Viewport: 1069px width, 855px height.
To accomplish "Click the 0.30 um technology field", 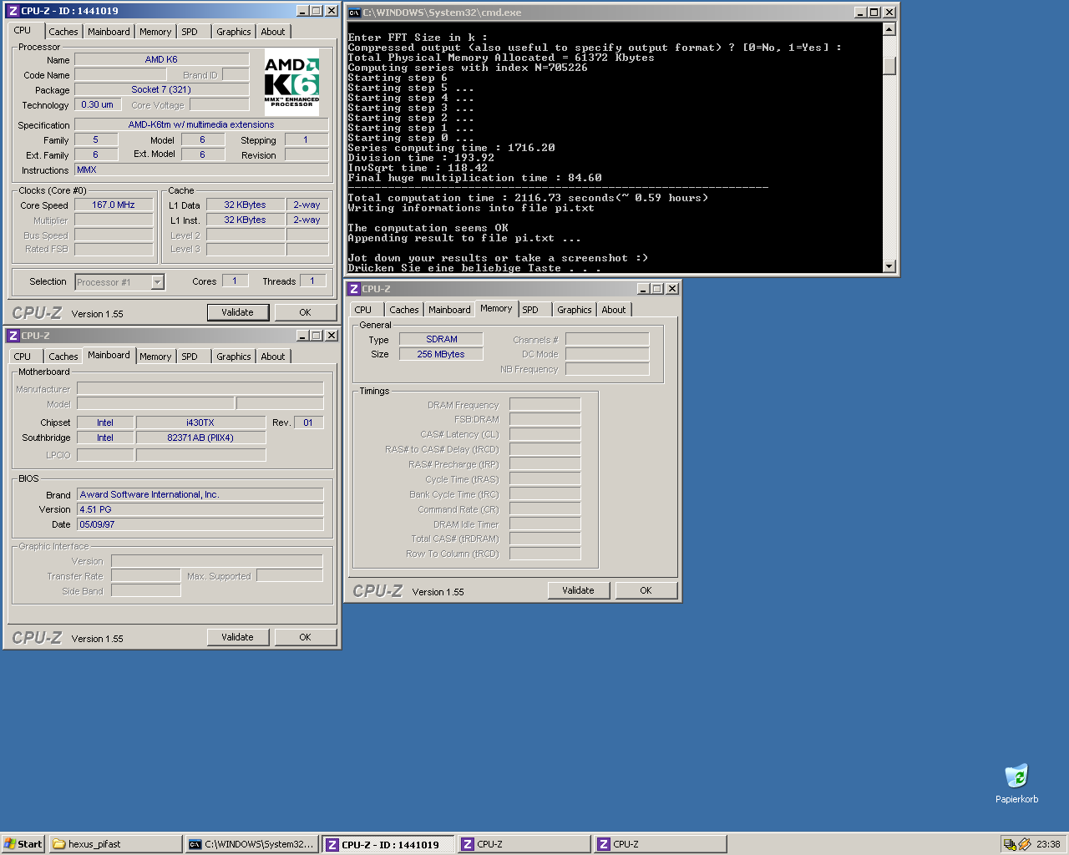I will point(98,104).
